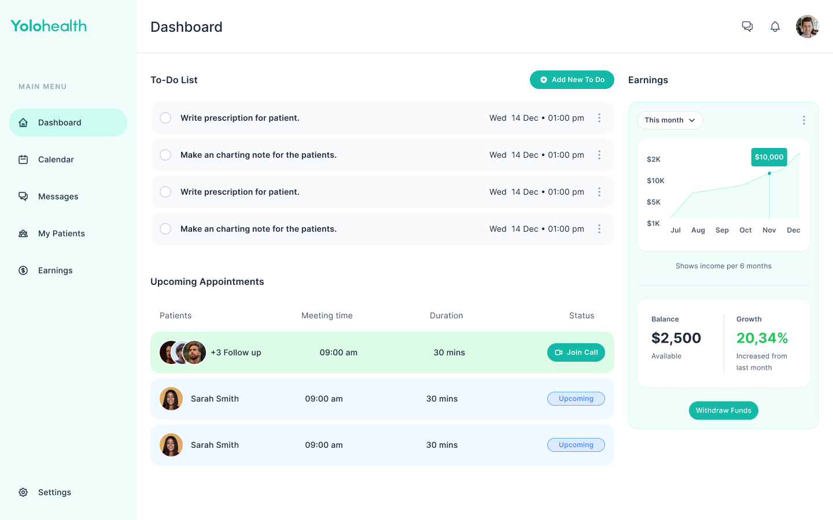Open the 'This month' dropdown in Earnings

pyautogui.click(x=670, y=120)
